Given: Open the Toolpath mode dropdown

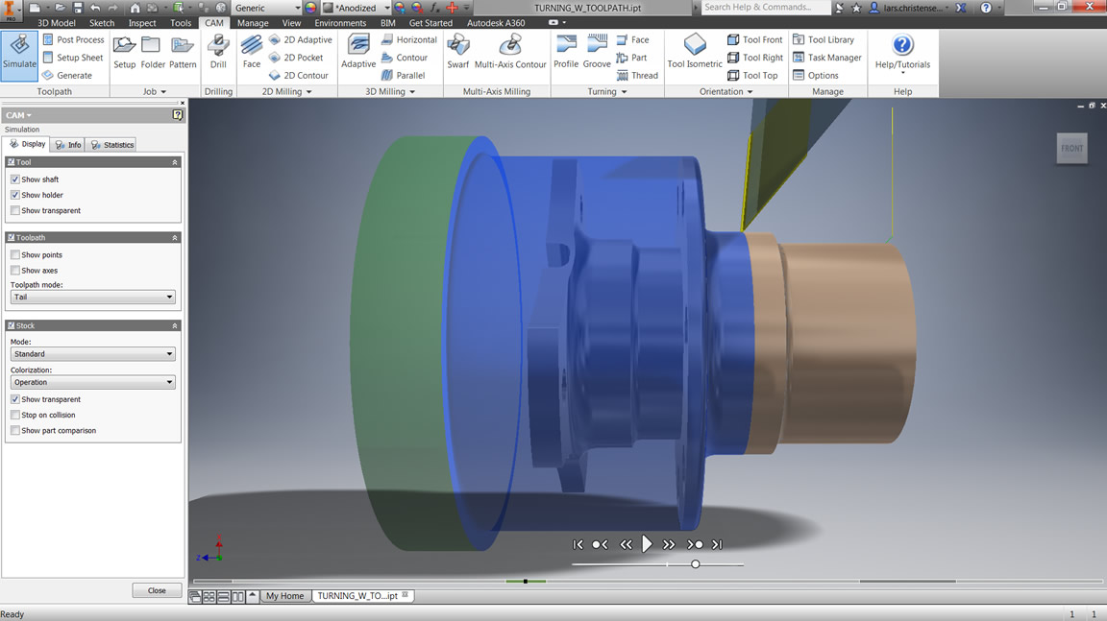Looking at the screenshot, I should pyautogui.click(x=92, y=298).
